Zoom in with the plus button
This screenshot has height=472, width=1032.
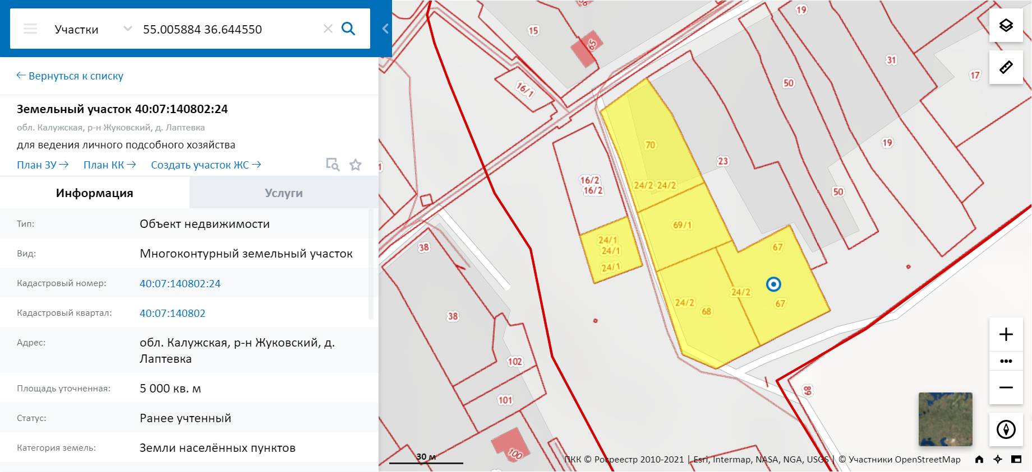(1006, 334)
